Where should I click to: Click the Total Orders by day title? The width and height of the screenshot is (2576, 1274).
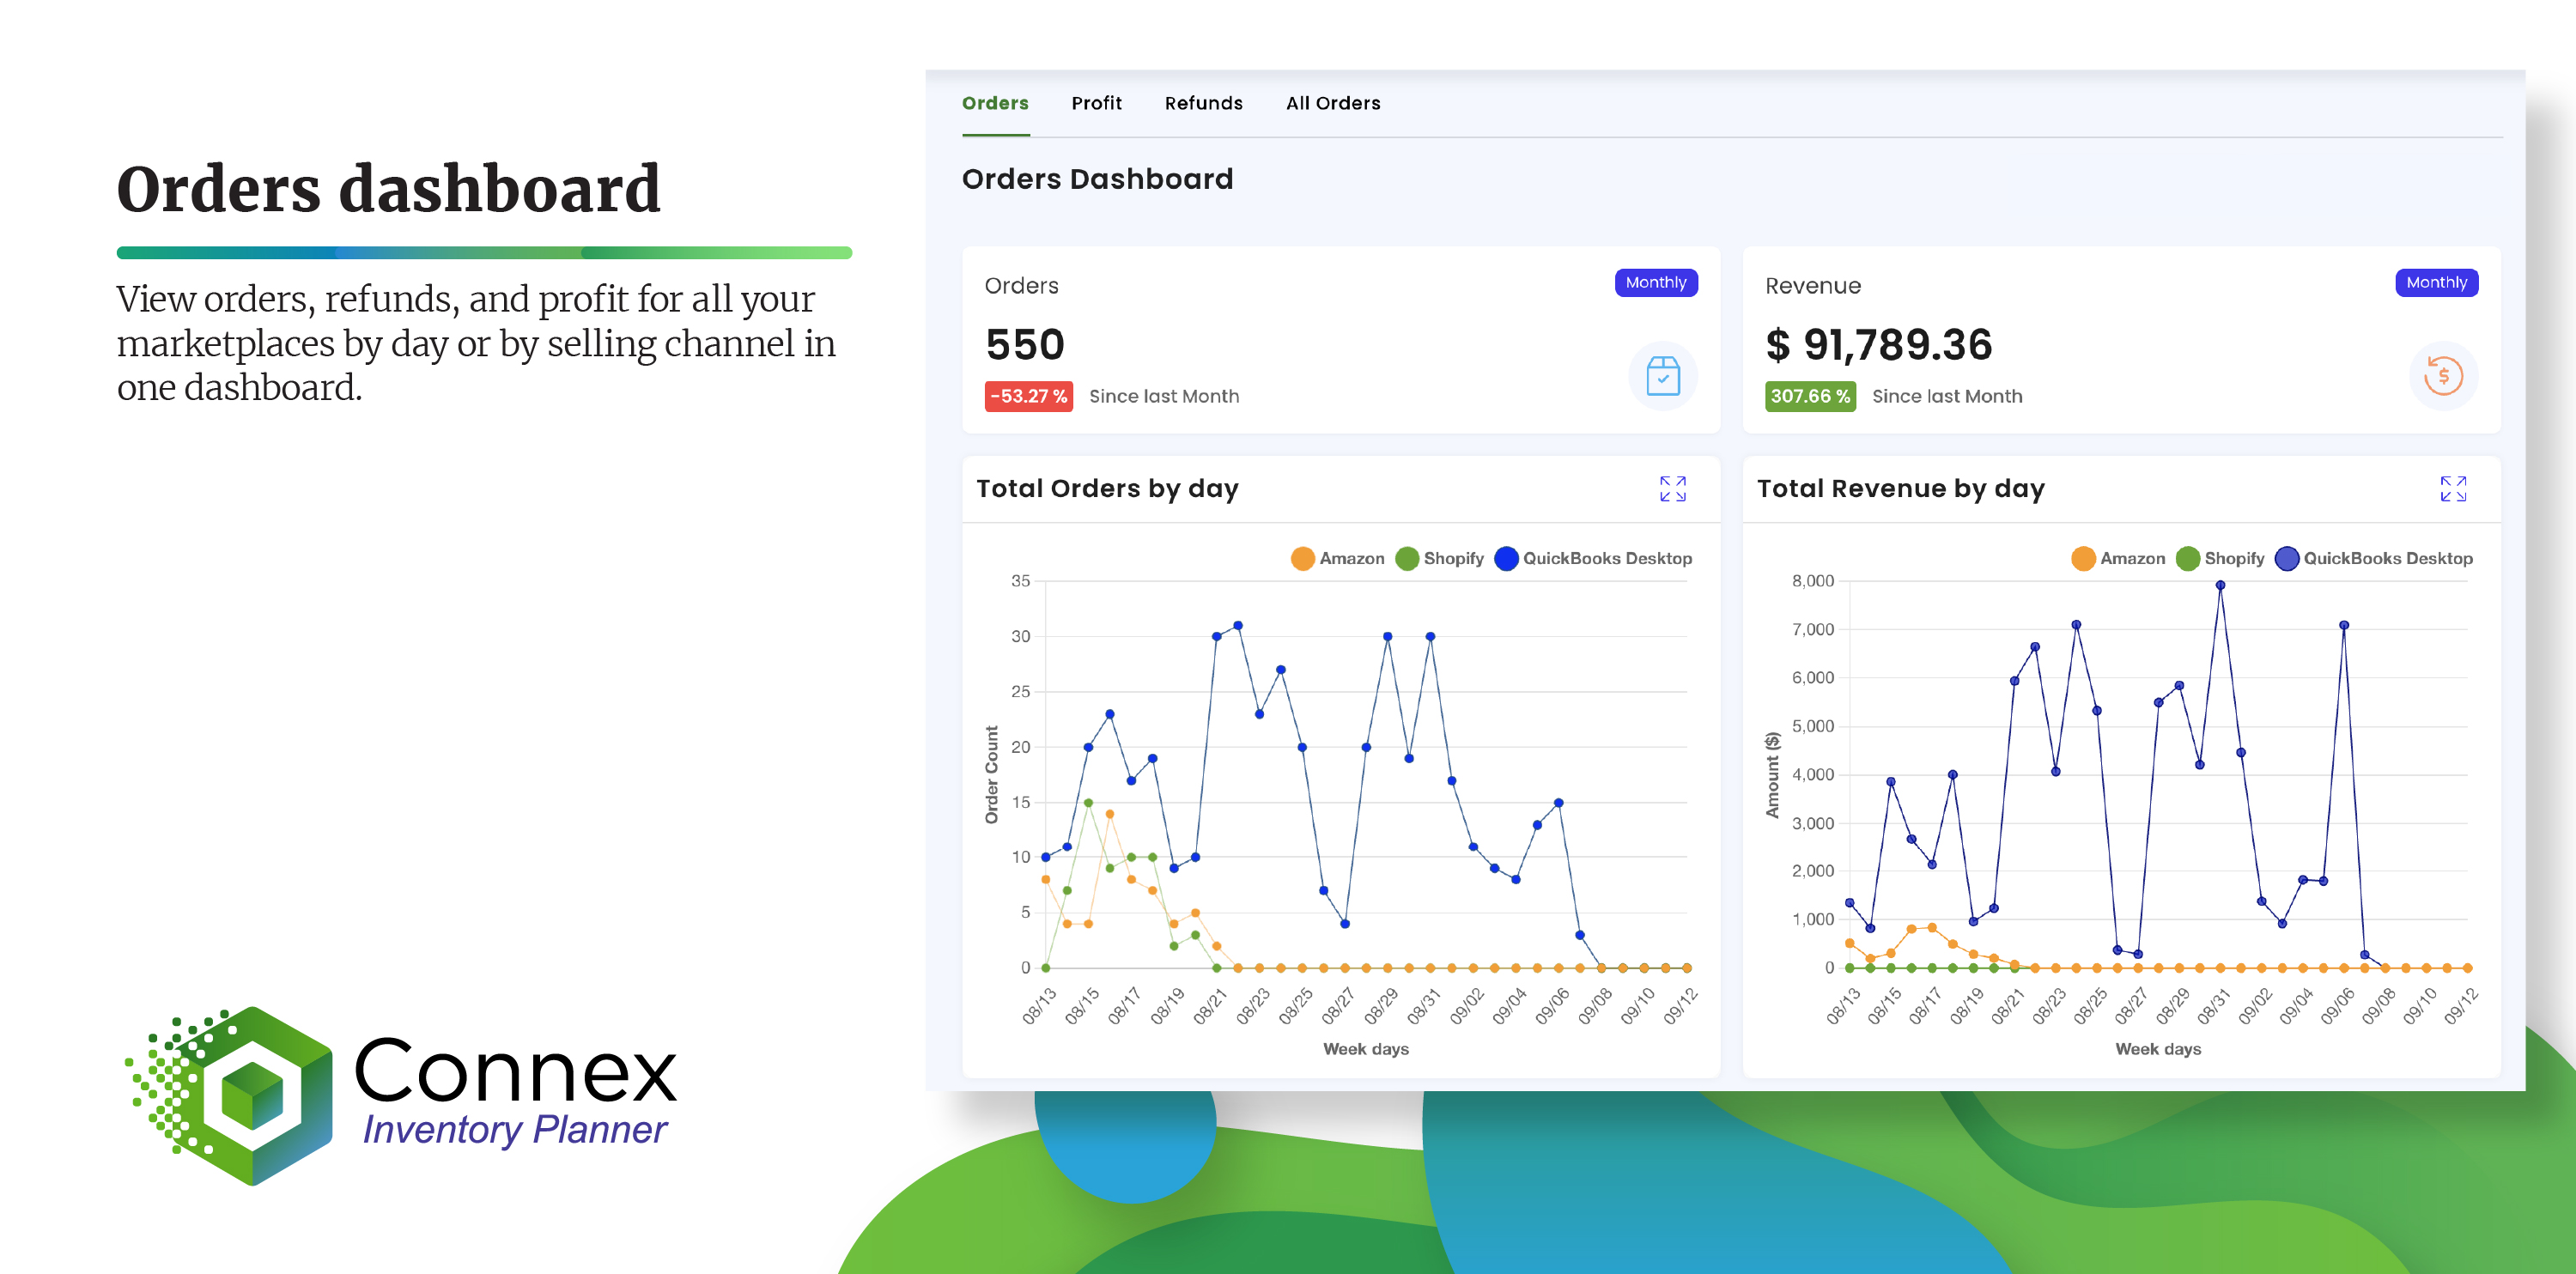pyautogui.click(x=1107, y=488)
